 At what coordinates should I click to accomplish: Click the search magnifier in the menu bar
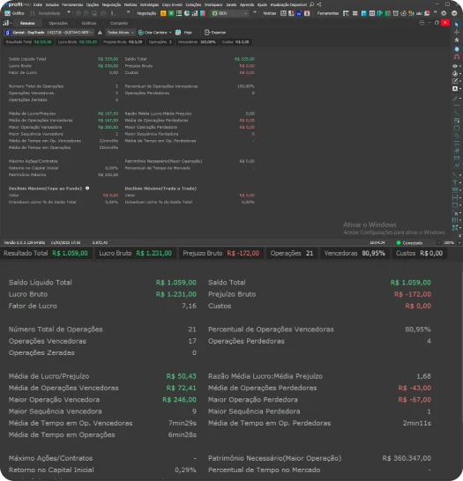pos(312,4)
